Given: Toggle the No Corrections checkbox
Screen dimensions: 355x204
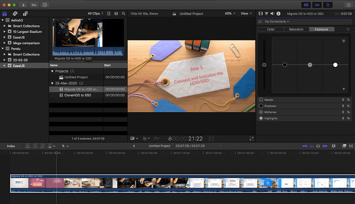Looking at the screenshot, I should 260,22.
